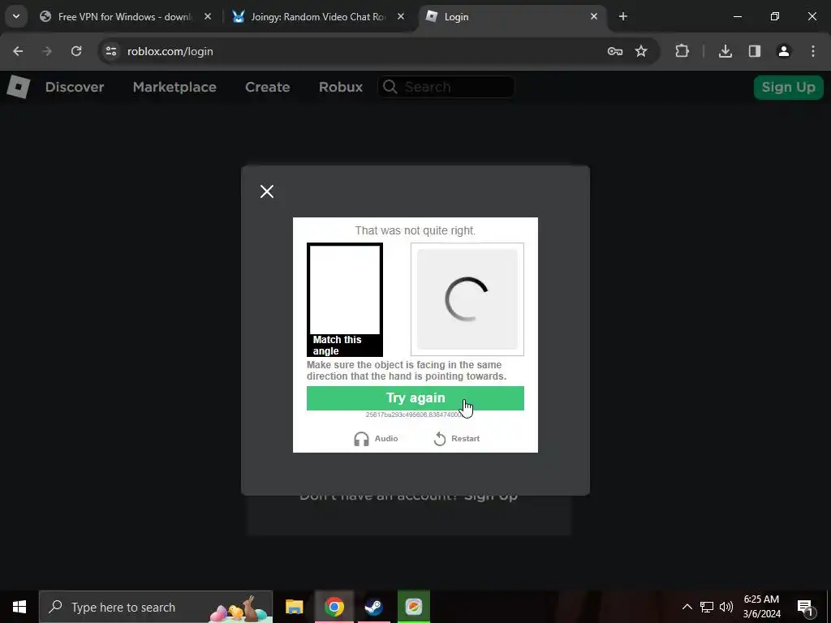Click the green Sign Up button
831x623 pixels.
[x=788, y=87]
